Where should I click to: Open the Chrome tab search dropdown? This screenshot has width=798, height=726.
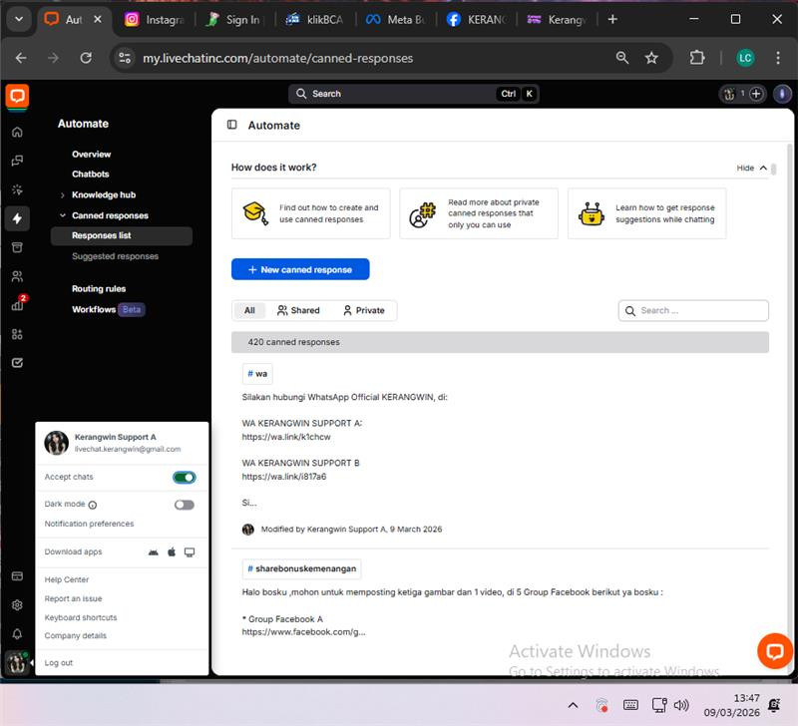coord(19,19)
